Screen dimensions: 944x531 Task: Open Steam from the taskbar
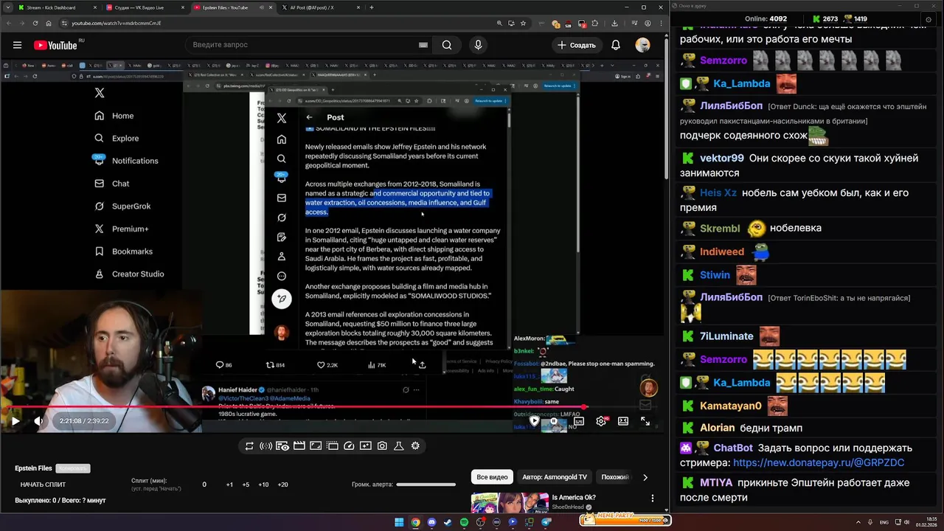(x=448, y=522)
